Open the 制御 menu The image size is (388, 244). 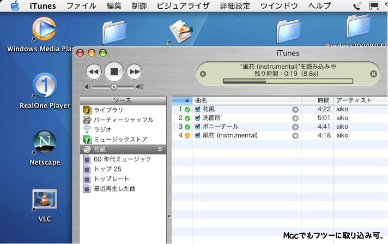point(139,5)
